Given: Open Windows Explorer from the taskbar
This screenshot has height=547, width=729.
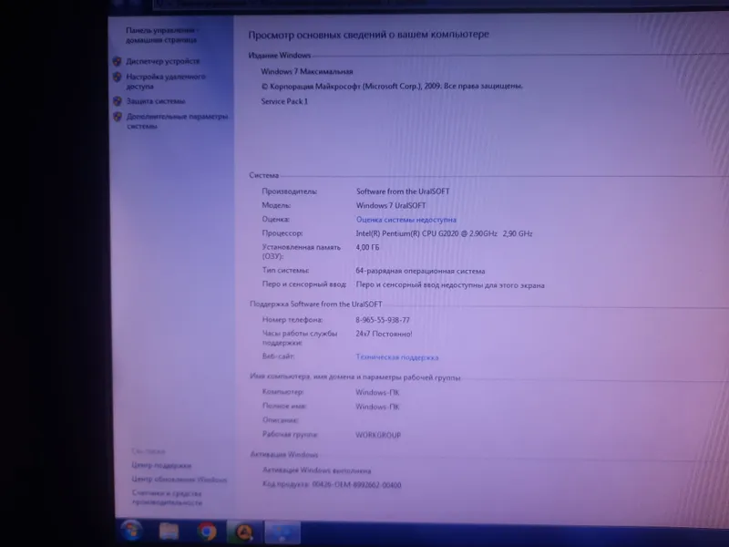Looking at the screenshot, I should click(169, 532).
